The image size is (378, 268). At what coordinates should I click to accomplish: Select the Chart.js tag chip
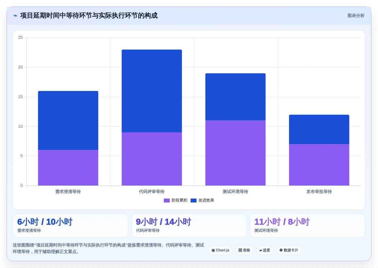[220, 250]
